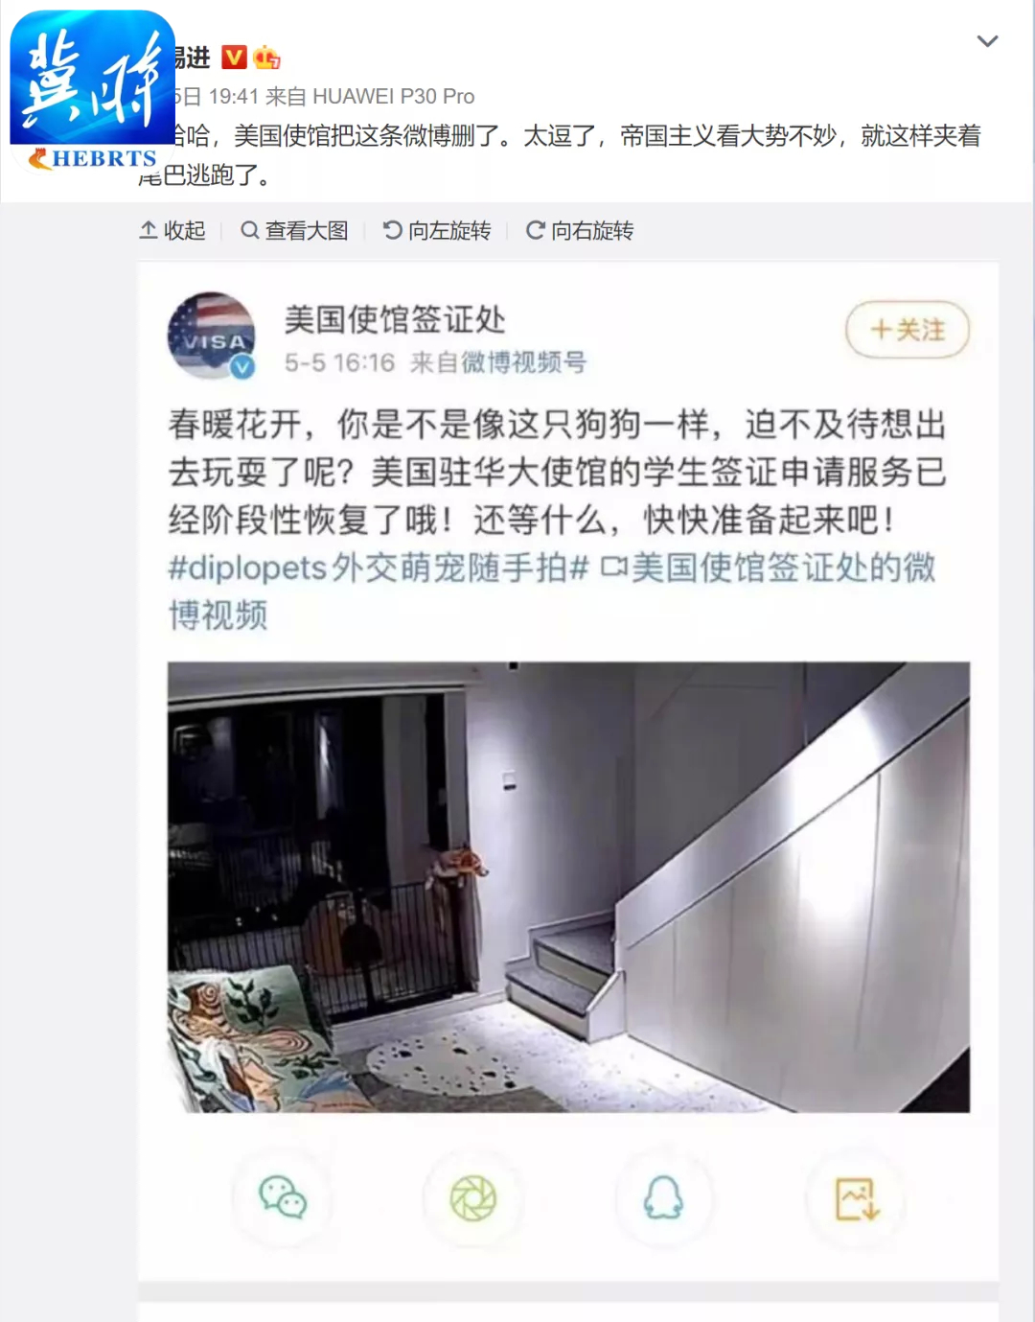Open the VISA embassy avatar

click(x=212, y=335)
